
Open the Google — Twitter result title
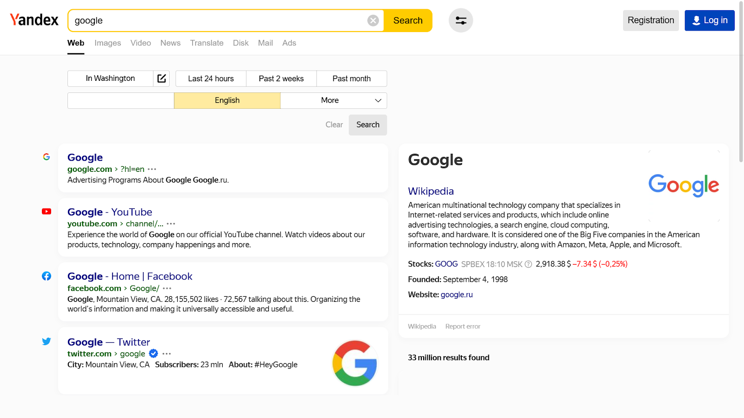109,342
